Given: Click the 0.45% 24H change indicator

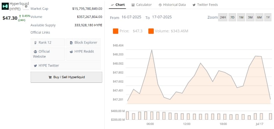Looking at the screenshot, I should pyautogui.click(x=25, y=18).
